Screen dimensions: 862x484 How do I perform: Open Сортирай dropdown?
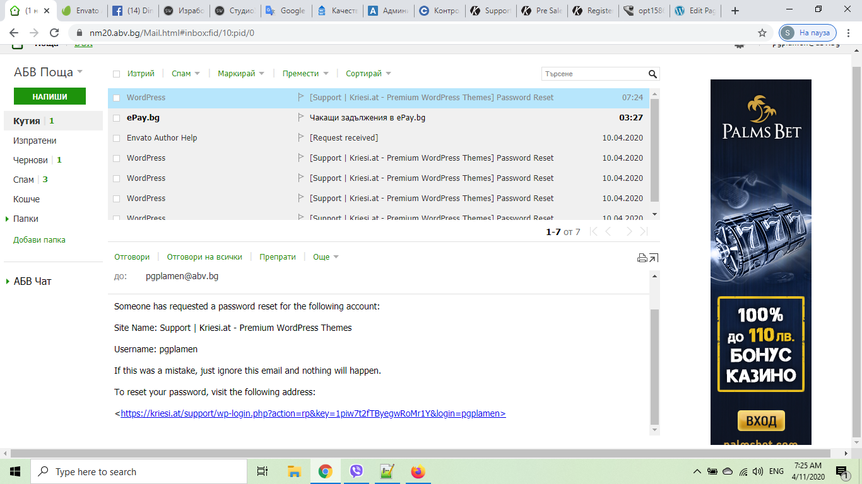point(369,74)
